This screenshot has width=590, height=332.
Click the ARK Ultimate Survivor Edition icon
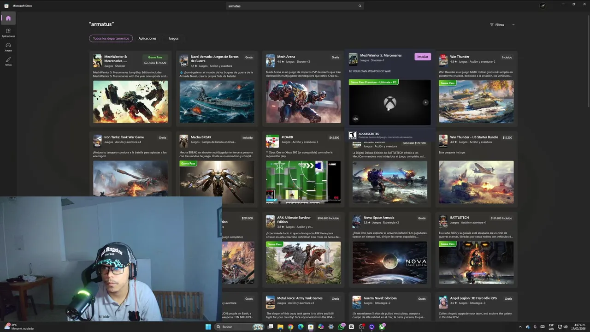coord(270,222)
